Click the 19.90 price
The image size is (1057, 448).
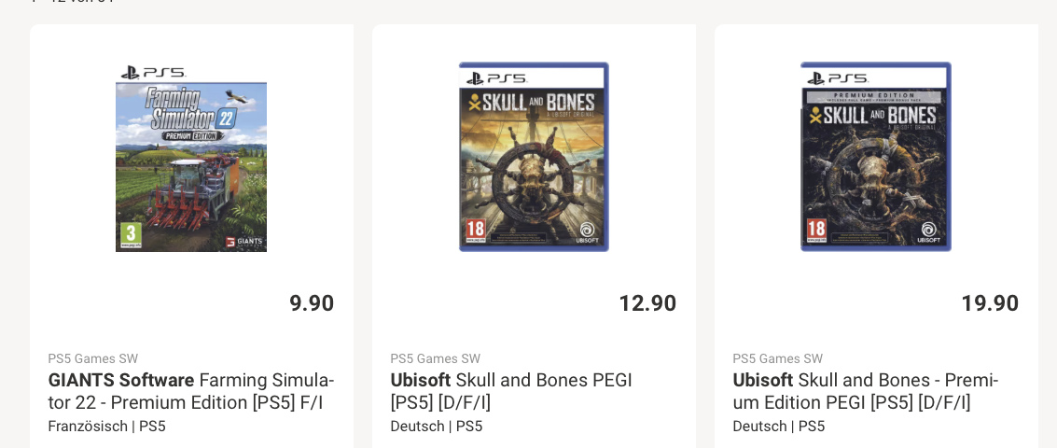(x=990, y=303)
